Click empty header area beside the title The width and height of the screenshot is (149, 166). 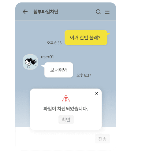[x=76, y=12]
